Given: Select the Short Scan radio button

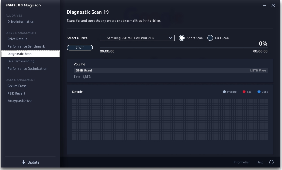Looking at the screenshot, I should 182,38.
